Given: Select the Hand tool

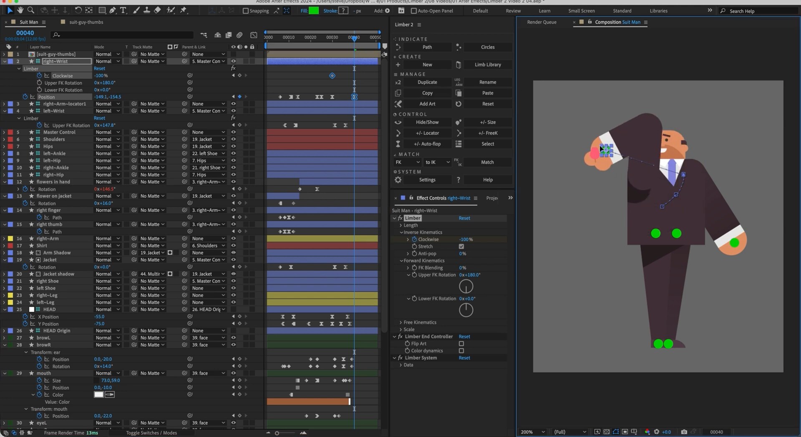Looking at the screenshot, I should [20, 10].
